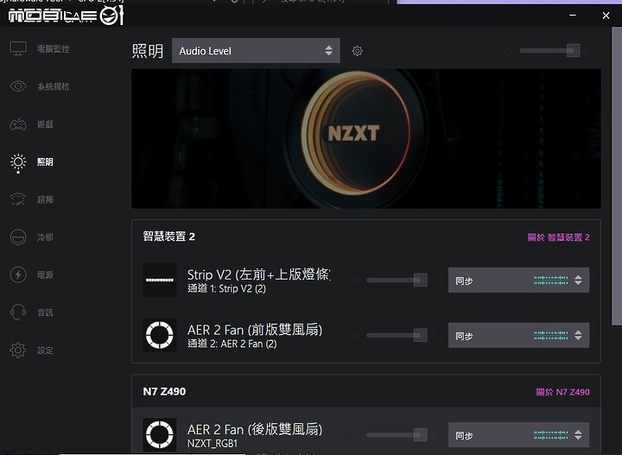Click the Strip V2 LED strip icon
The height and width of the screenshot is (455, 622).
click(x=160, y=280)
